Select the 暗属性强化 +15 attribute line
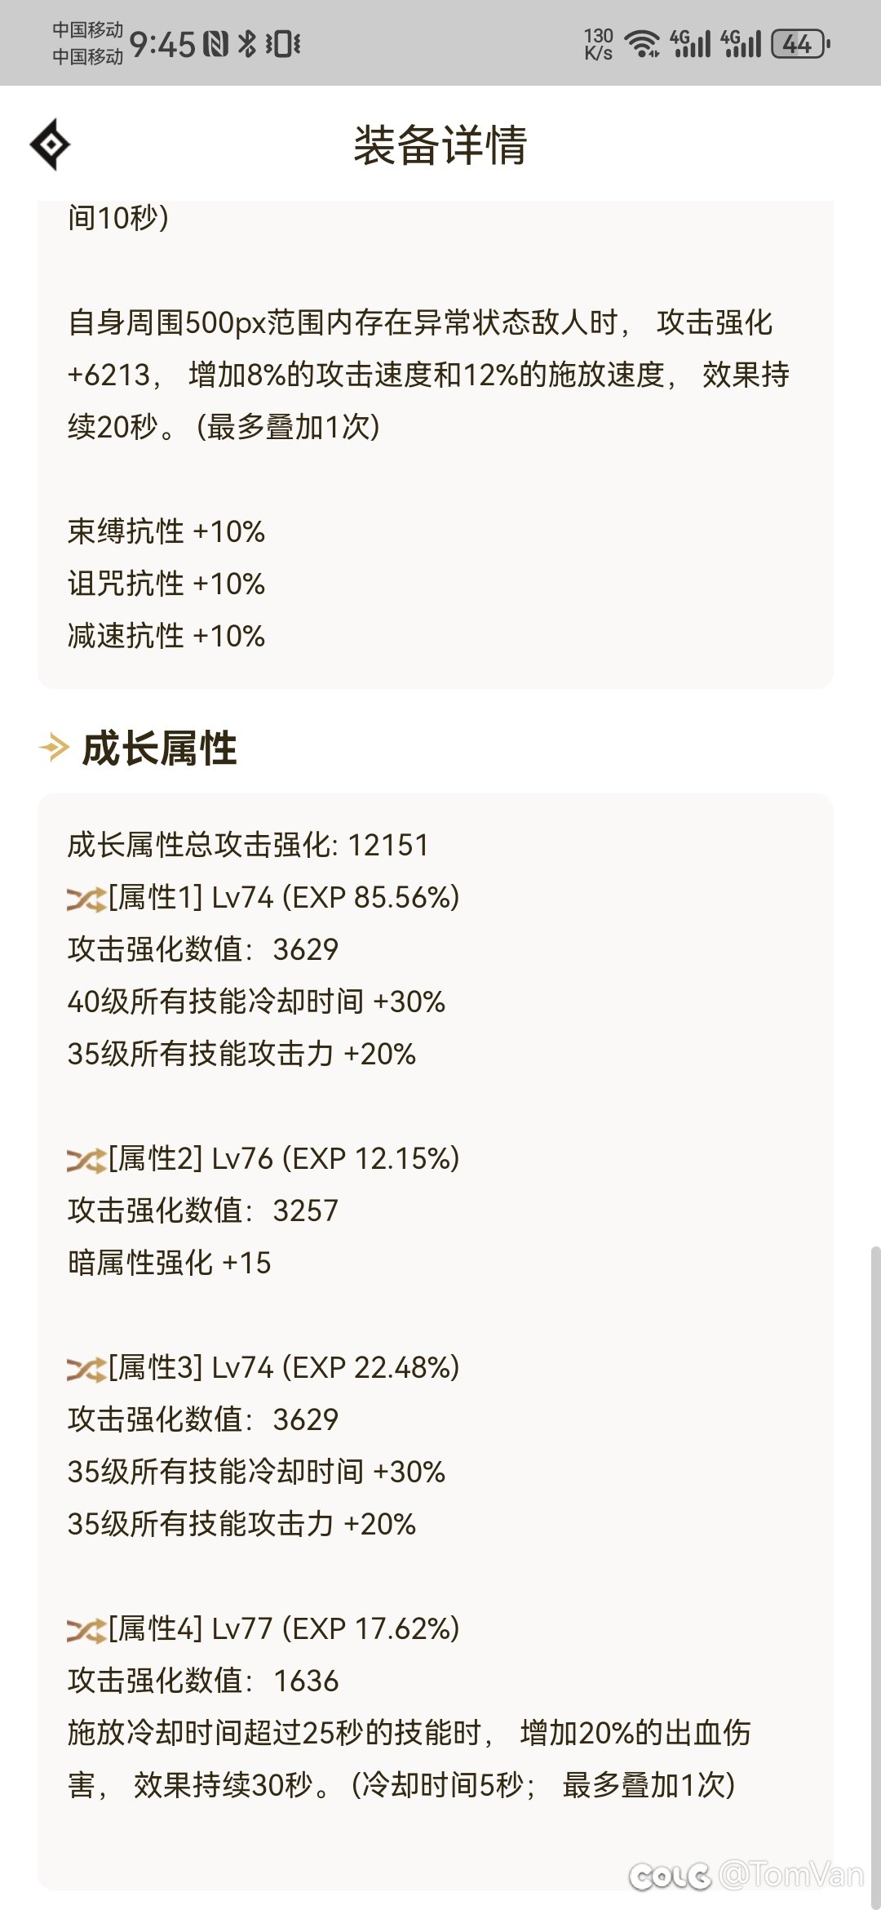 [x=169, y=1263]
